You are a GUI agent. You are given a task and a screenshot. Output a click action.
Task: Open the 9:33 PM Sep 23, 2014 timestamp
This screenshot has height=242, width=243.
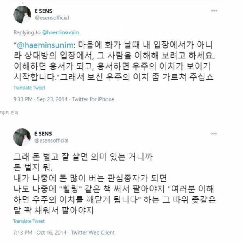pos(41,99)
